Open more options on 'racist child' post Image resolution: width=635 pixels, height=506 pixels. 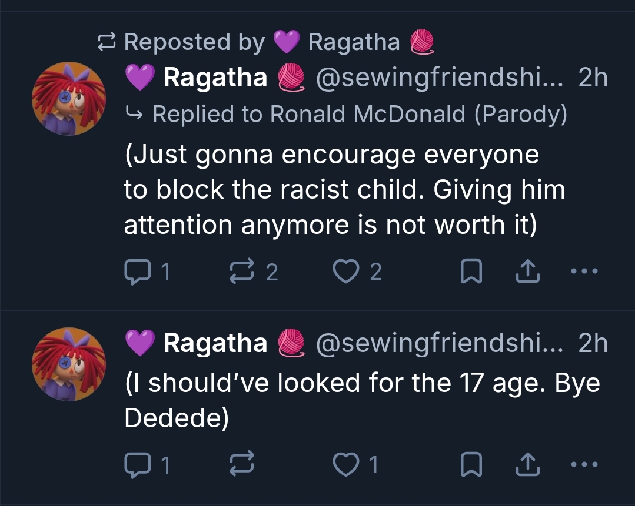pyautogui.click(x=584, y=272)
